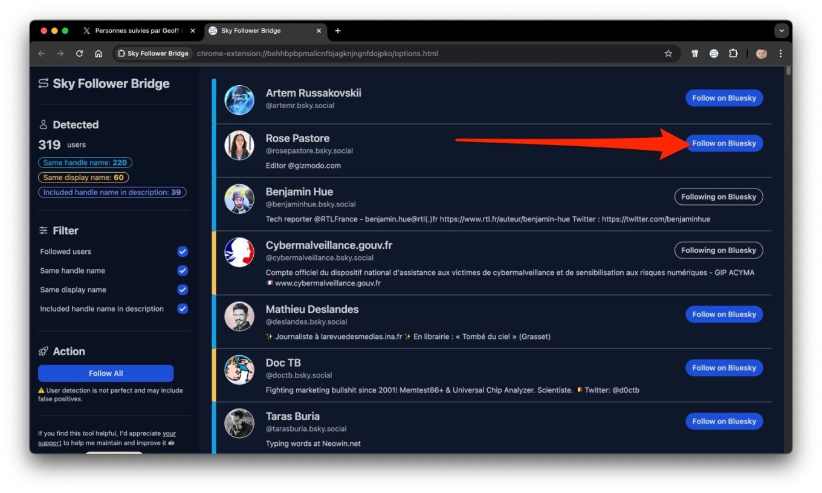Close the Personnes suivies par Geoff tab
The width and height of the screenshot is (822, 493).
pyautogui.click(x=193, y=31)
